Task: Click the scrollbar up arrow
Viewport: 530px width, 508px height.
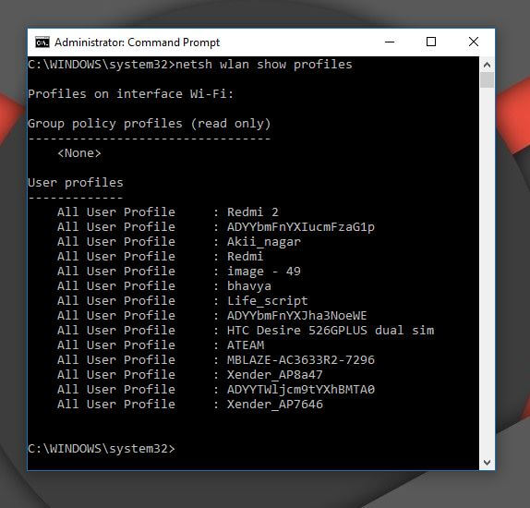Action: pyautogui.click(x=487, y=65)
